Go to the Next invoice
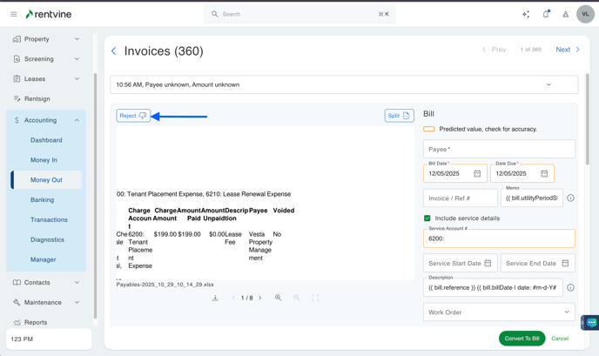The image size is (599, 356). (567, 50)
